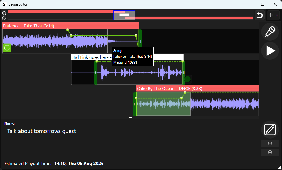Open the settings gear dropdown
Screen dimensions: 282x170
[x=273, y=15]
